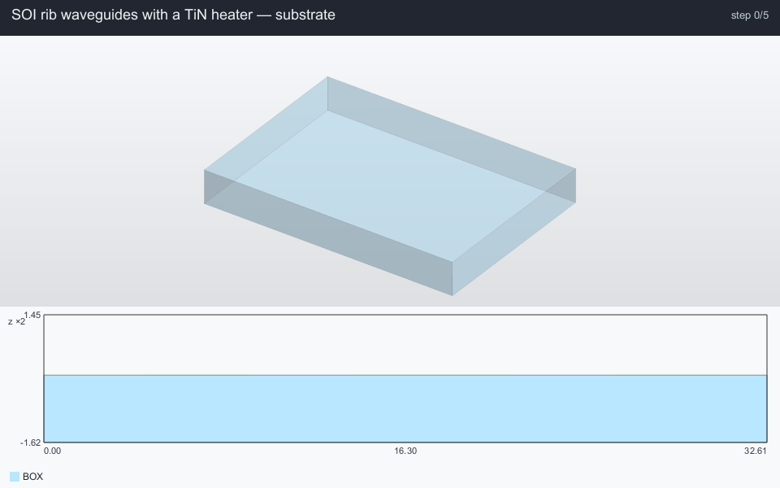
Task: Click the 1.45 z-axis top label
Action: tap(32, 315)
